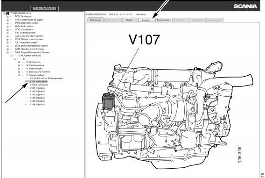This screenshot has height=178, width=265.
Task: Click the SCANIA logo in header
Action: click(x=245, y=7)
